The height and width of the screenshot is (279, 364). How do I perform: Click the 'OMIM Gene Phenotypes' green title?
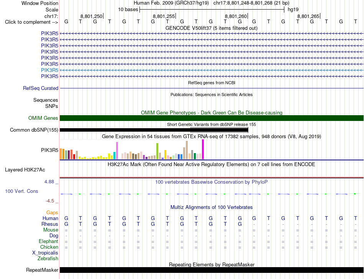click(x=212, y=113)
